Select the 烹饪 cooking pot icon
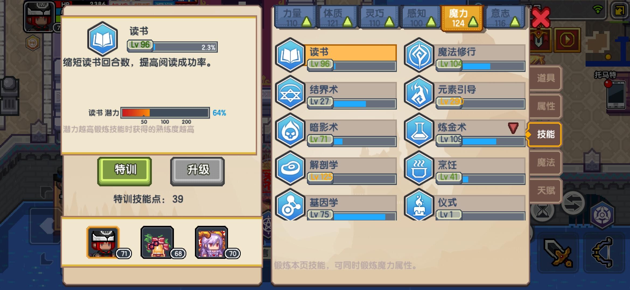The width and height of the screenshot is (630, 290). pyautogui.click(x=419, y=168)
